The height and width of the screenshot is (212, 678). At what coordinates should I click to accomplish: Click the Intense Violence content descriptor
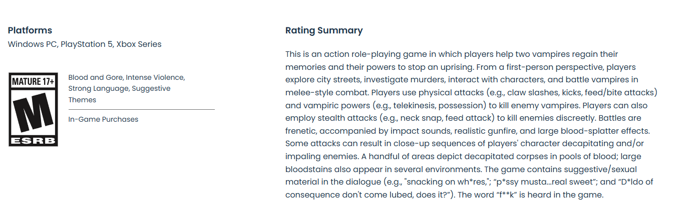tap(155, 78)
